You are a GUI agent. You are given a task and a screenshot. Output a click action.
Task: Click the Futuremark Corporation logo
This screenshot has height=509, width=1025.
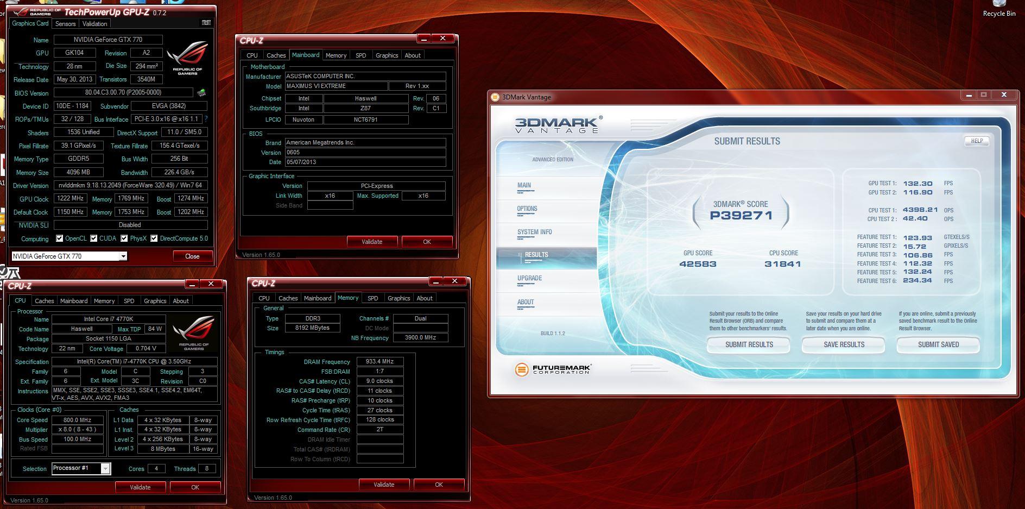(553, 369)
